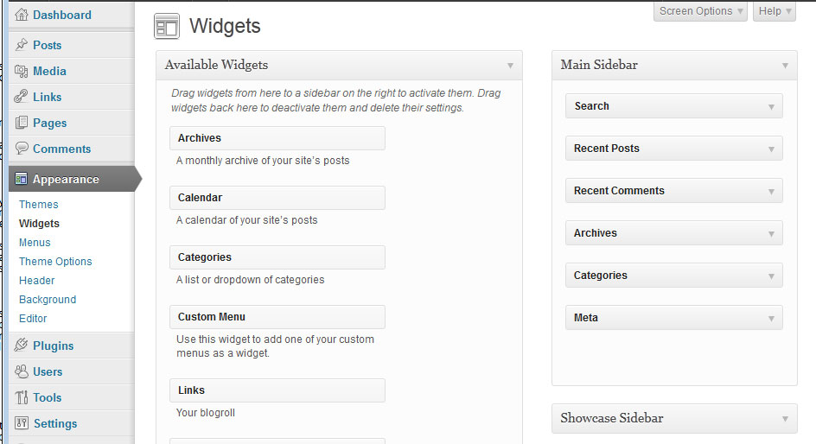Click the Posts pushpin icon
This screenshot has height=444, width=816.
[x=22, y=45]
